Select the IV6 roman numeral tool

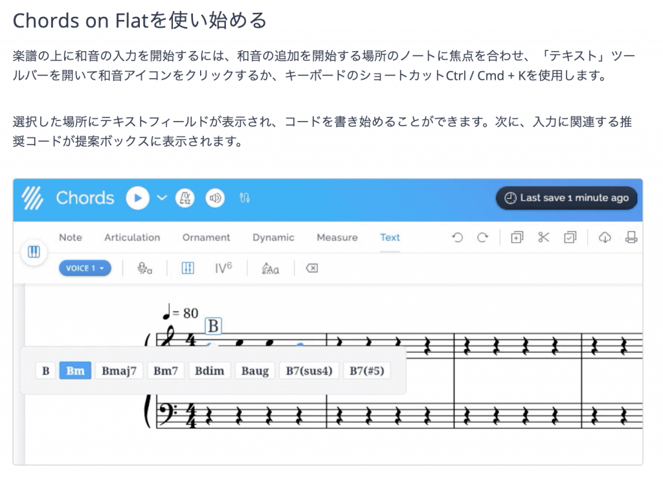click(223, 268)
